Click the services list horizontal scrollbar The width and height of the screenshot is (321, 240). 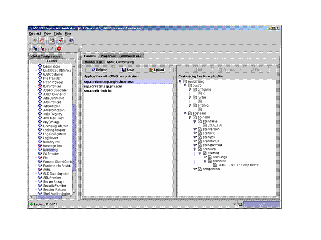(x=49, y=197)
